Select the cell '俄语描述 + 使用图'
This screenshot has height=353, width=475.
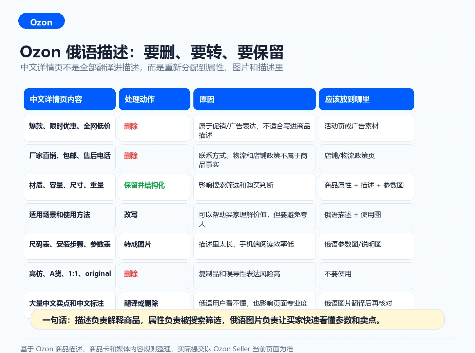click(366, 217)
